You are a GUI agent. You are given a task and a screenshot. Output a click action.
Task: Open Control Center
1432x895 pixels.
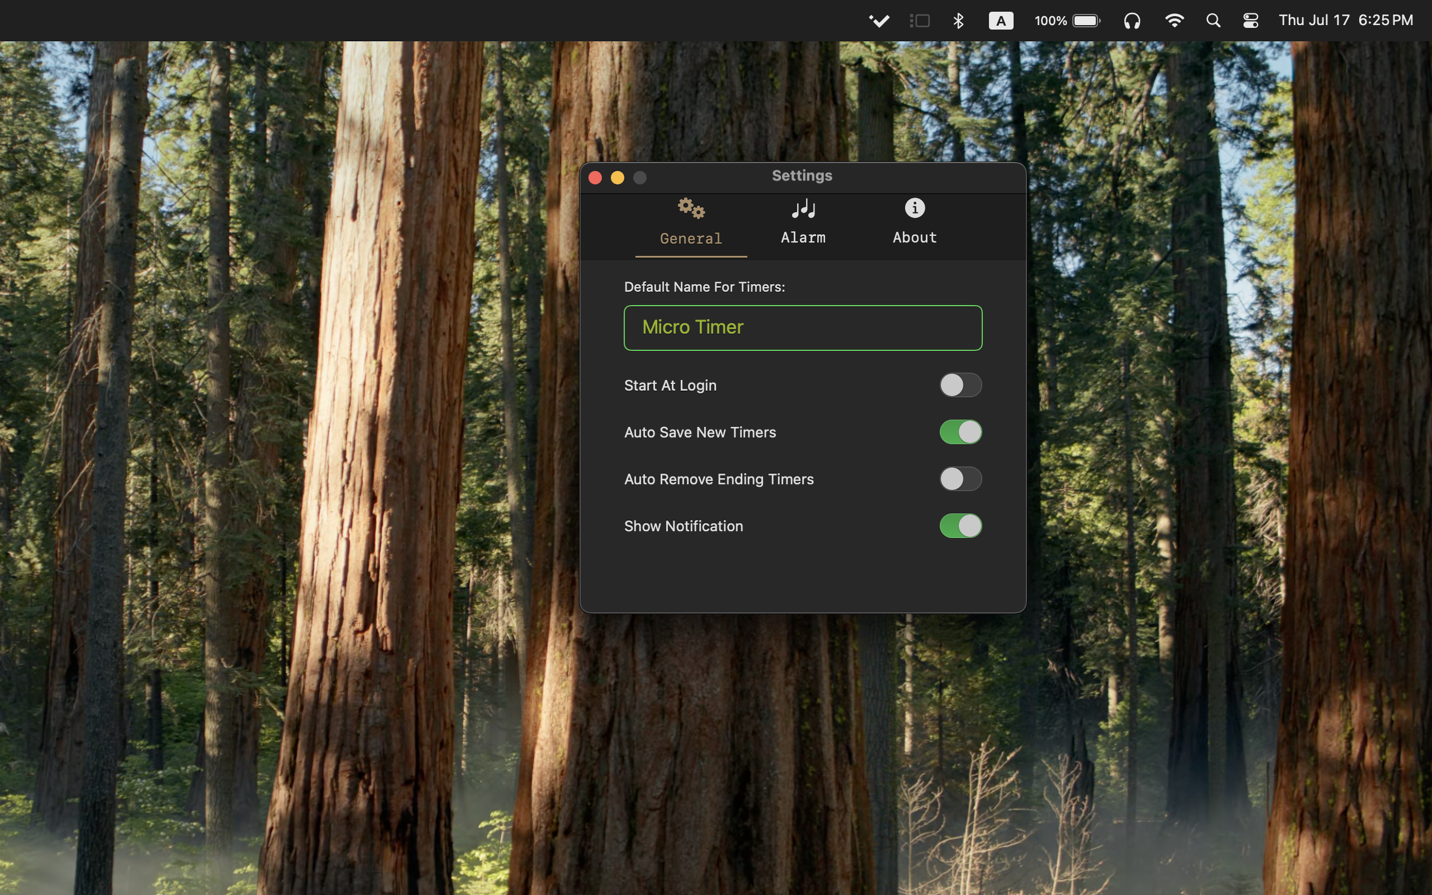1250,21
